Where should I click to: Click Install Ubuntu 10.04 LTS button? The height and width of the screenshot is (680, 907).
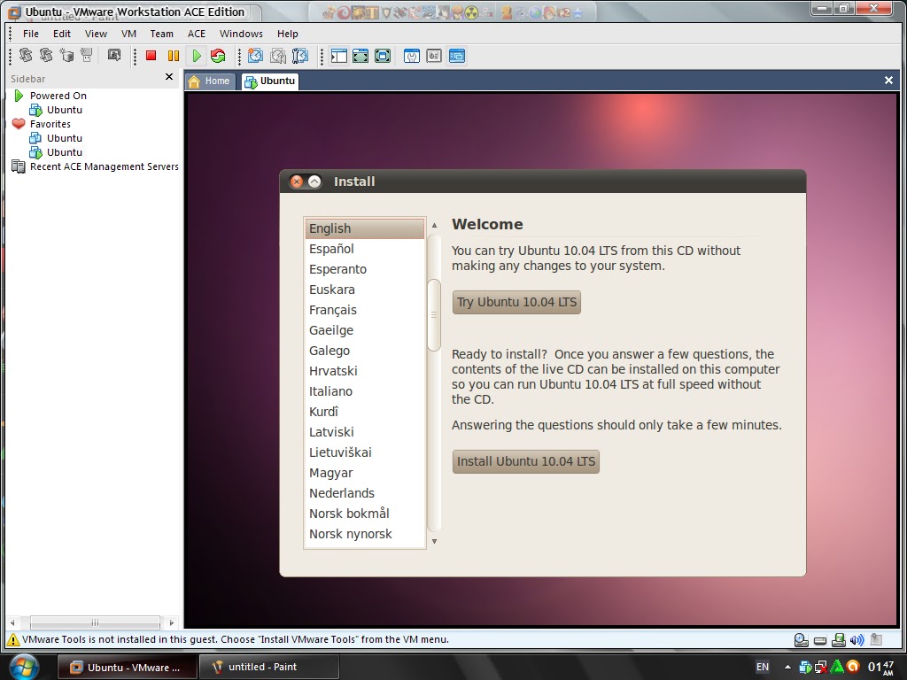coord(526,461)
